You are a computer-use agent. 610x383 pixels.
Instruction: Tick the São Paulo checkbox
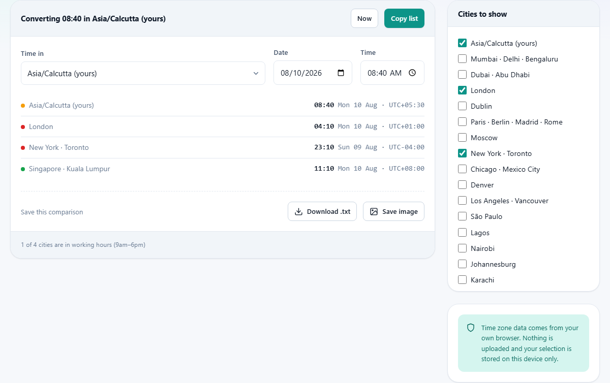(x=462, y=216)
